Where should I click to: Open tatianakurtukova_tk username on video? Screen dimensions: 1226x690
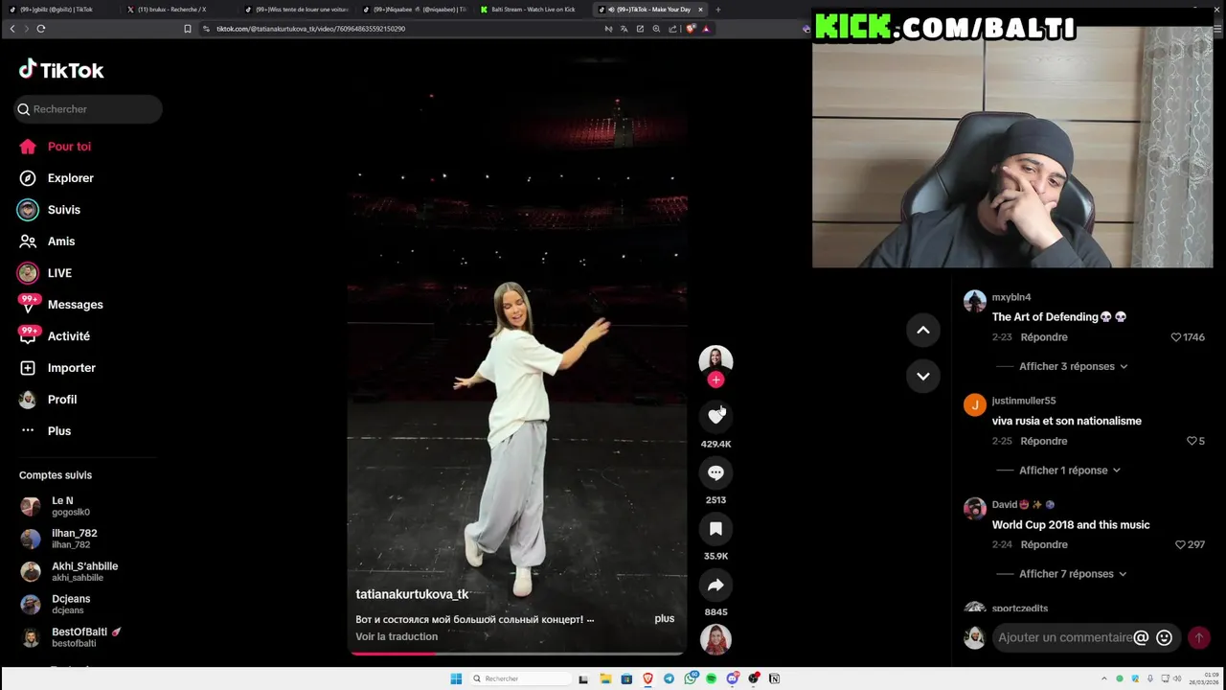(x=412, y=594)
